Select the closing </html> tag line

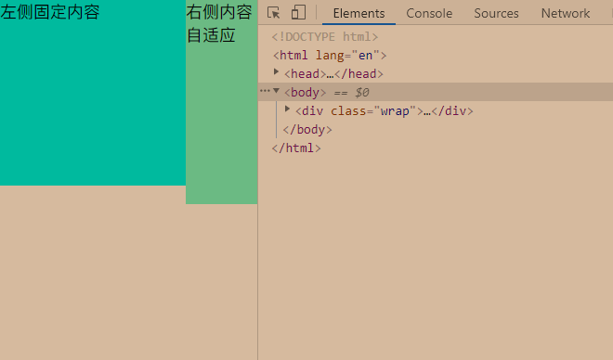(x=296, y=148)
